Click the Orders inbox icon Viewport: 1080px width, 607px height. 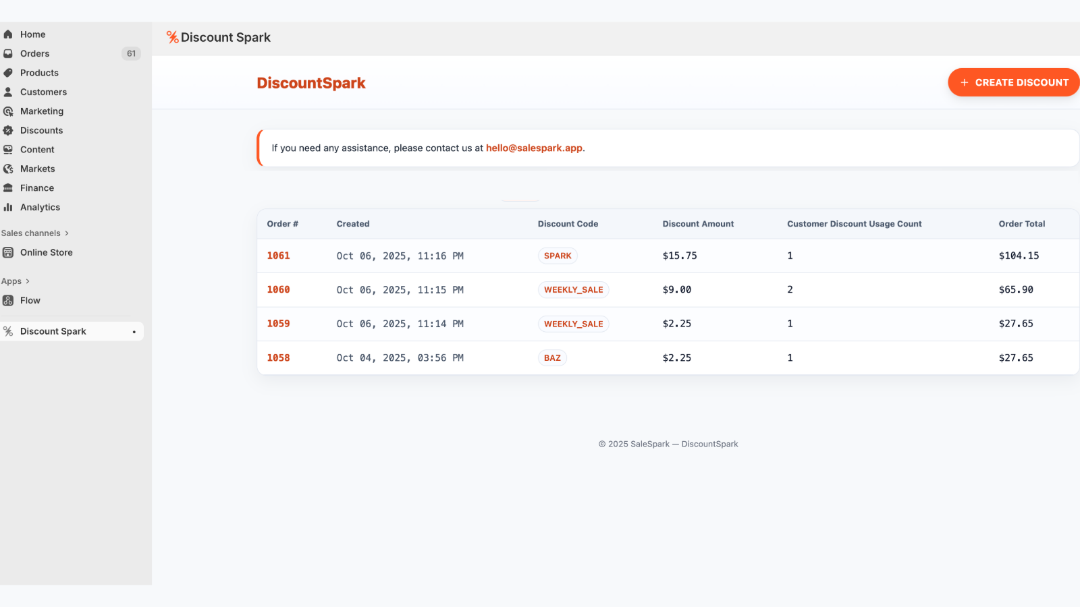(x=8, y=53)
